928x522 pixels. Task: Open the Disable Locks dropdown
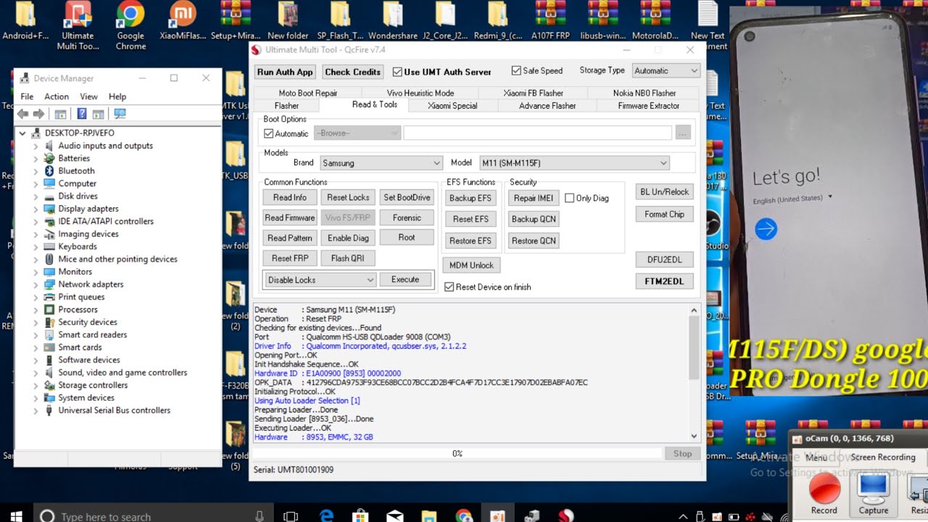[320, 280]
